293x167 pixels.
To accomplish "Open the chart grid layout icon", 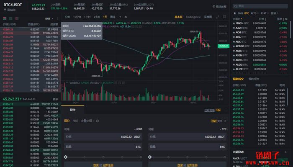I will click(225, 17).
